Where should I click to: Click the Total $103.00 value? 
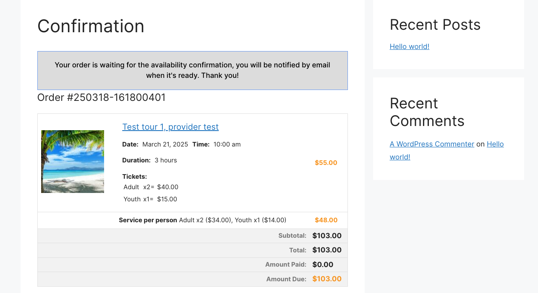click(327, 250)
